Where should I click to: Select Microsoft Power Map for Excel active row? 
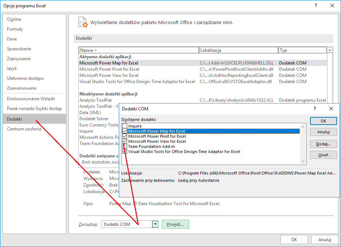[203, 63]
